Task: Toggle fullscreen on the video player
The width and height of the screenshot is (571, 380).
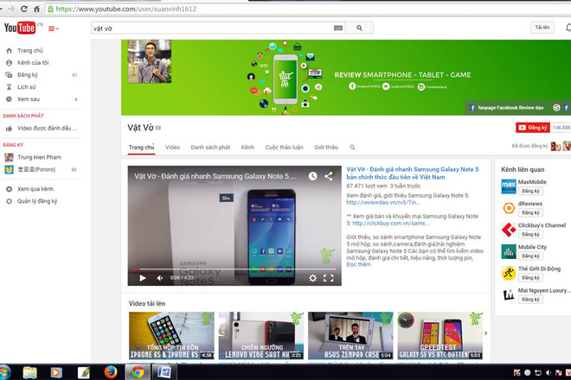Action: click(329, 278)
